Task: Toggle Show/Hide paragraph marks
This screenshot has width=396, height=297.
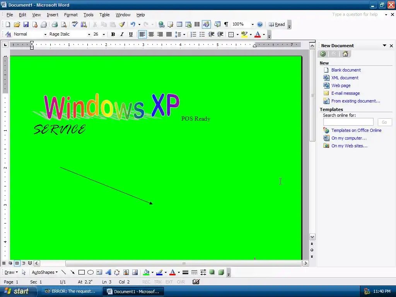Action: (x=226, y=24)
